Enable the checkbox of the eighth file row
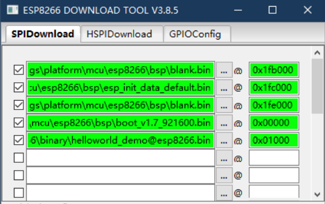 19,193
